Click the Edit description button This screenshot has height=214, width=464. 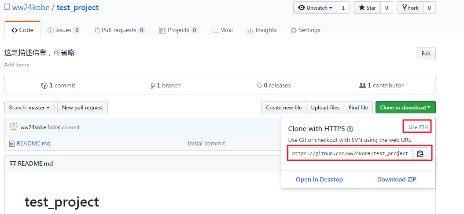pyautogui.click(x=426, y=54)
